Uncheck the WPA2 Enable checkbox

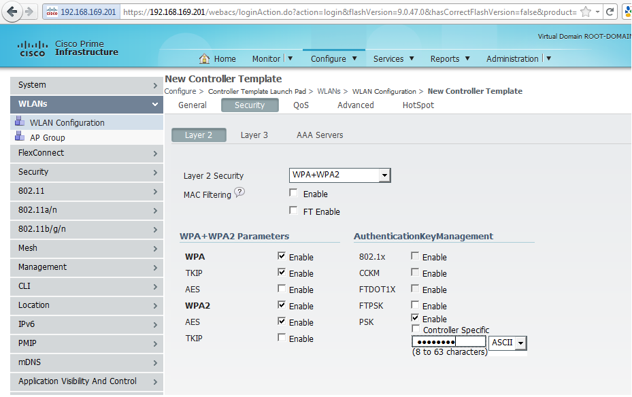click(x=282, y=305)
